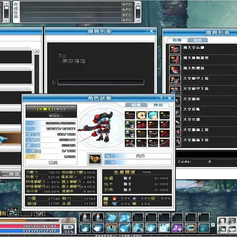The image size is (237, 237).
Task: Activate the ice skill in slot 3
Action: click(111, 217)
